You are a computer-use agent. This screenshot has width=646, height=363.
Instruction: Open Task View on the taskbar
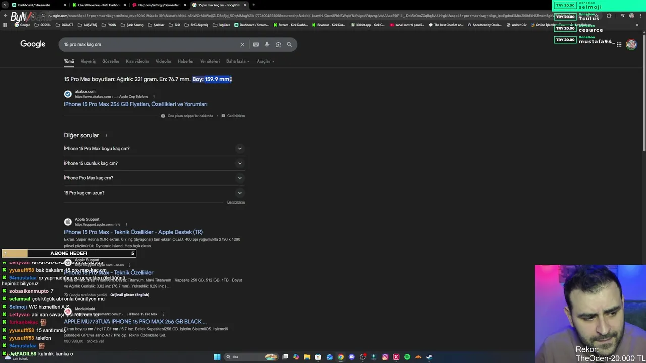tap(285, 357)
